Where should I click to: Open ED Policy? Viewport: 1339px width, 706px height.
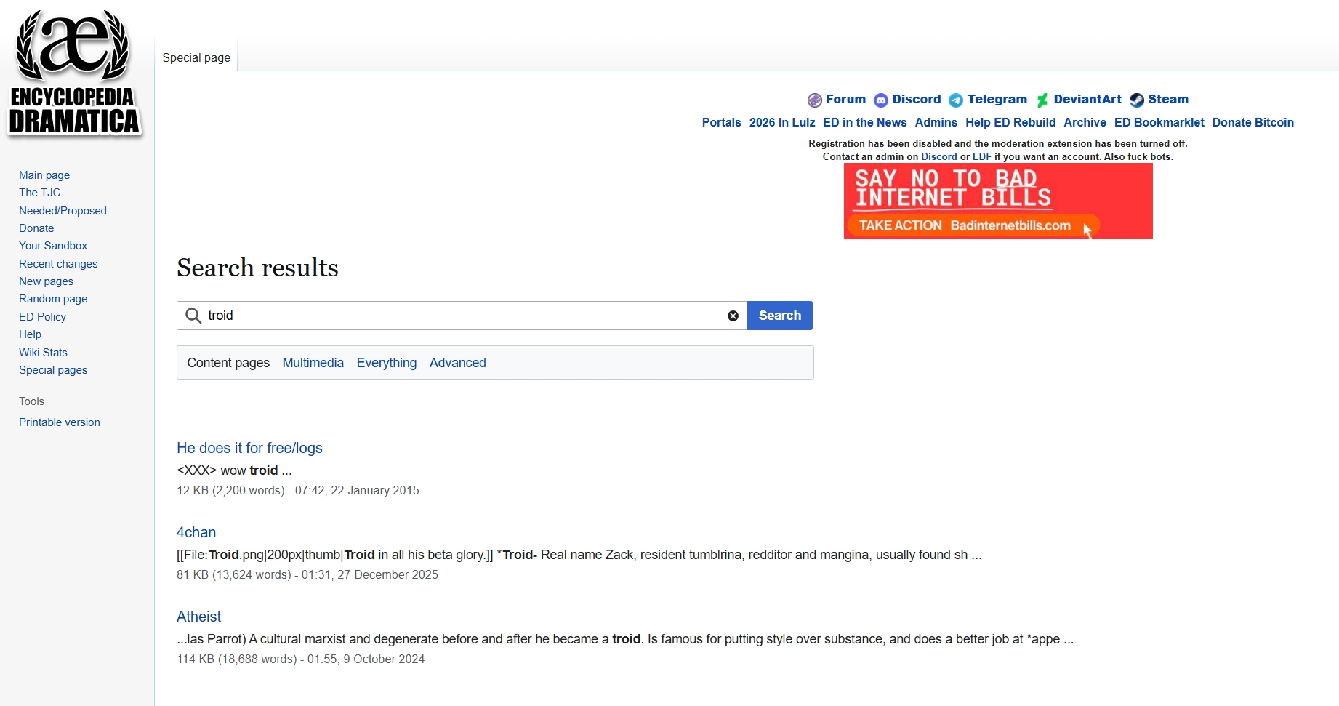pos(42,317)
